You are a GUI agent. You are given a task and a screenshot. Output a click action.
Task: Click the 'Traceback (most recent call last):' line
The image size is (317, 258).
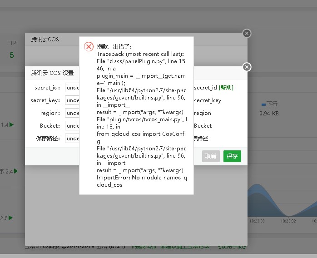[x=140, y=54]
